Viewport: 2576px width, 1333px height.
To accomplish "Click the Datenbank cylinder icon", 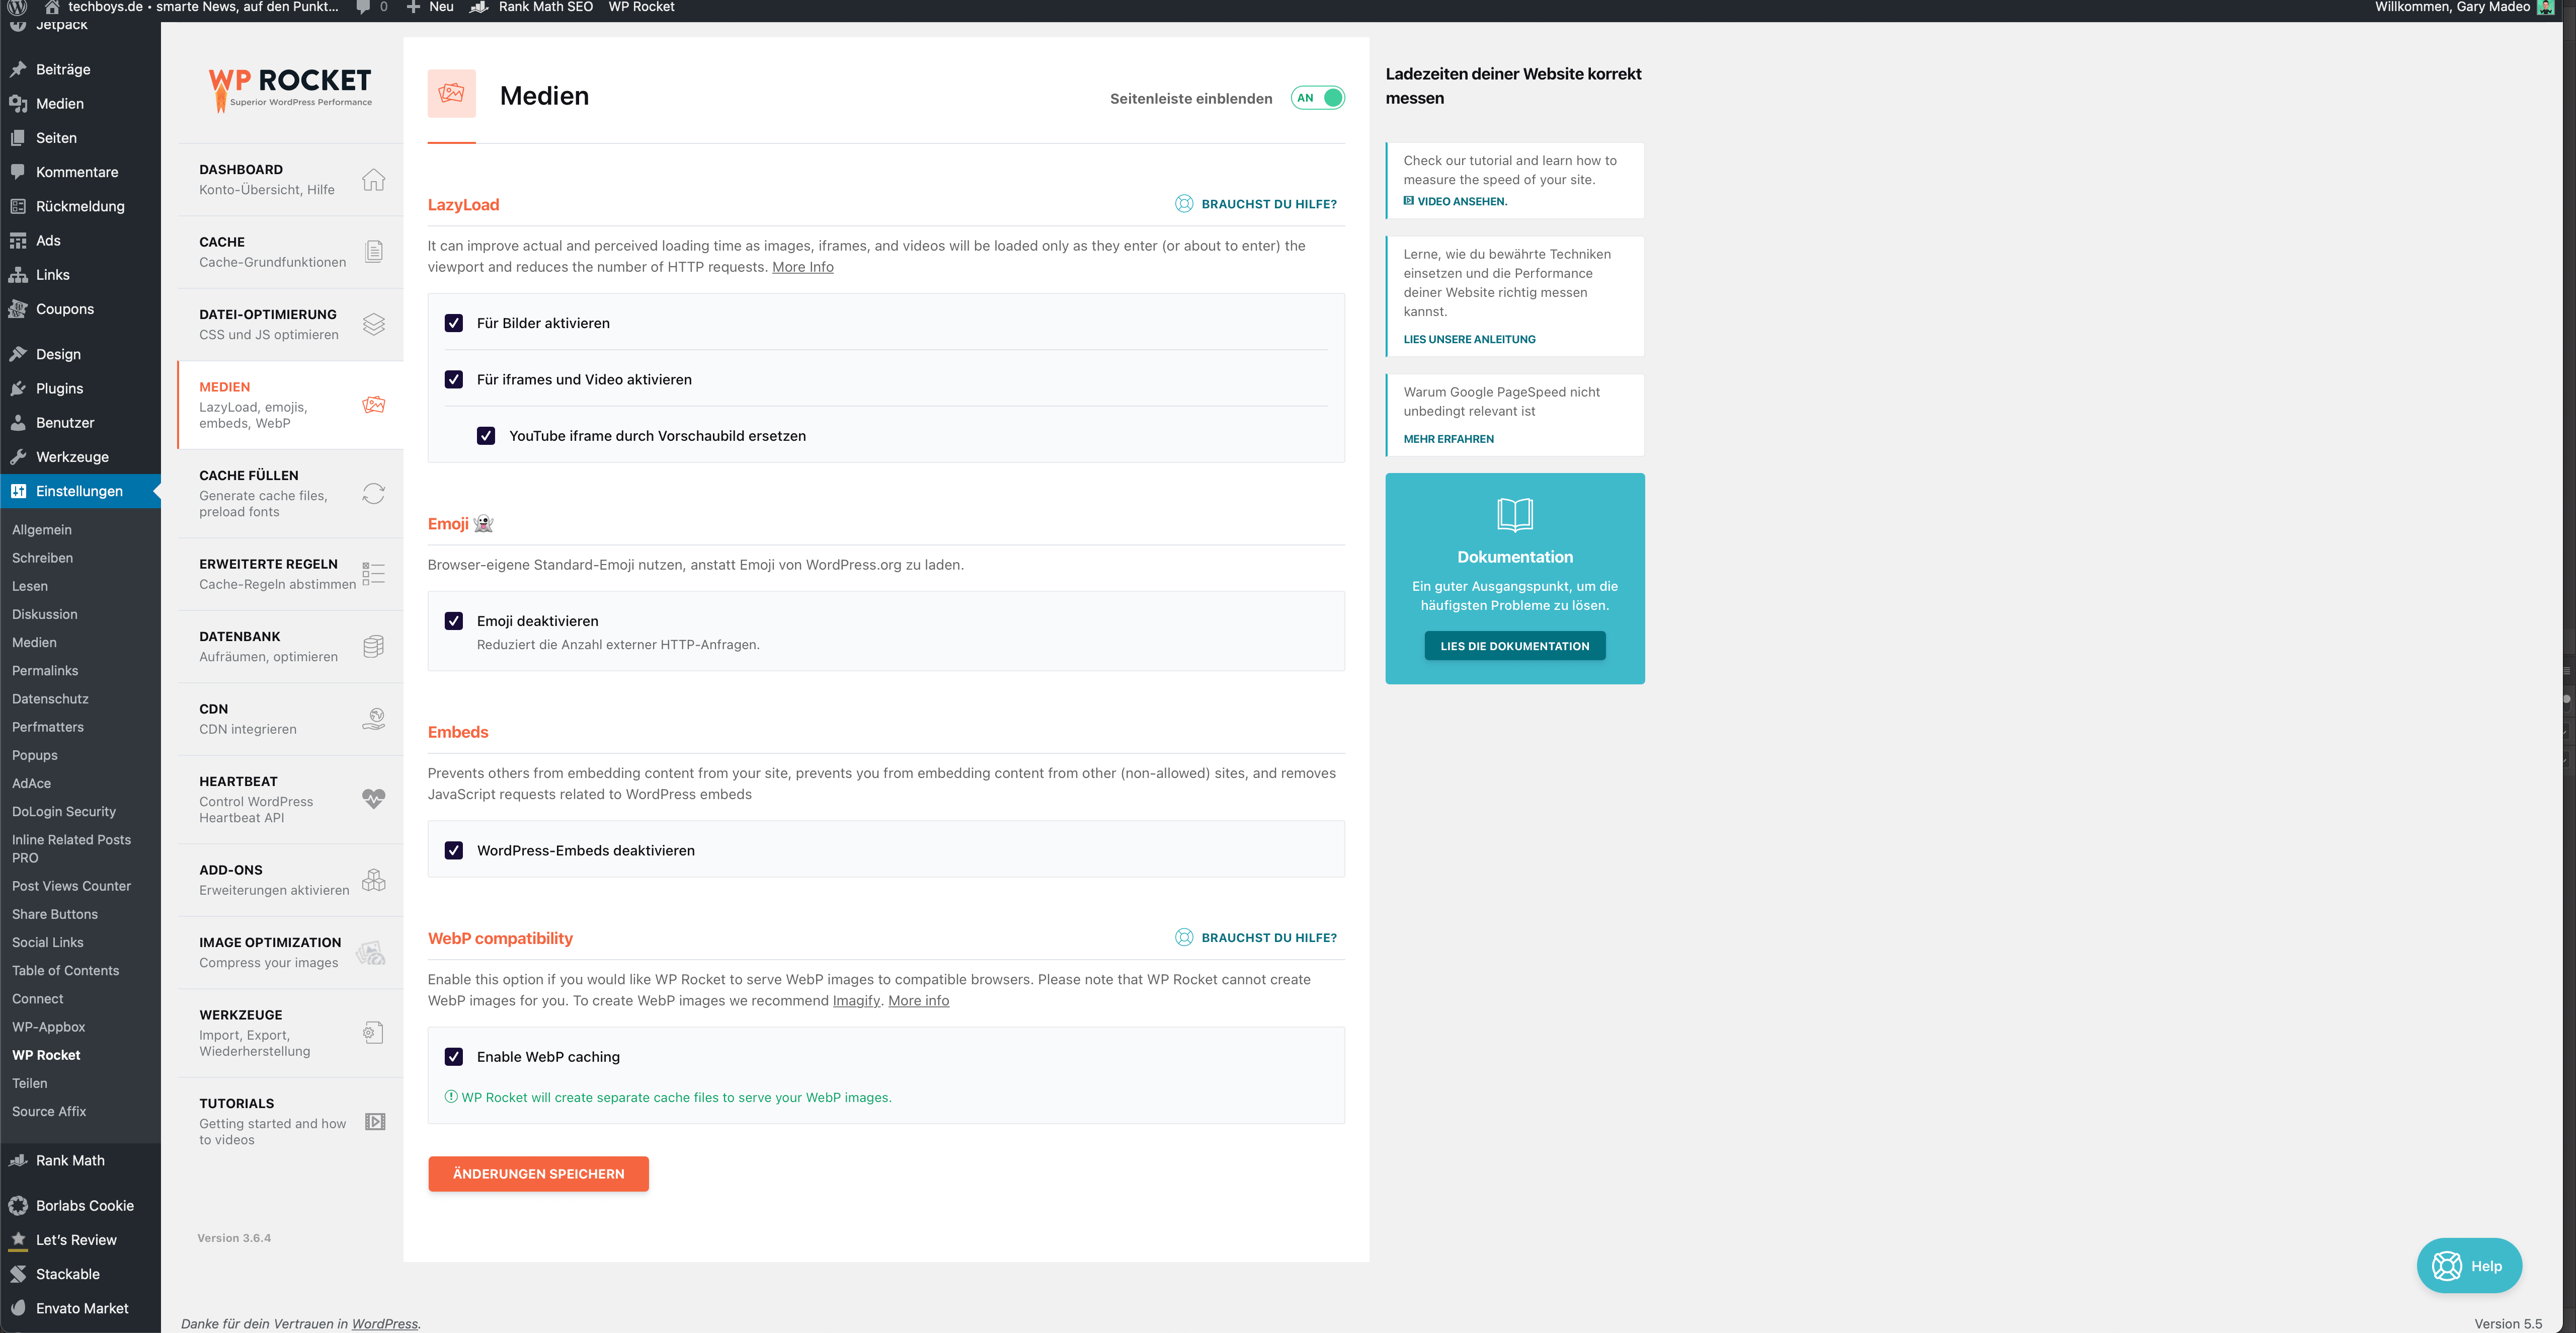I will [x=373, y=646].
